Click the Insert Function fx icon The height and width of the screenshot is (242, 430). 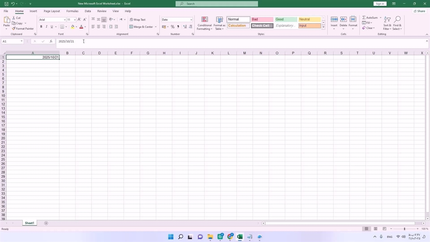pos(51,41)
